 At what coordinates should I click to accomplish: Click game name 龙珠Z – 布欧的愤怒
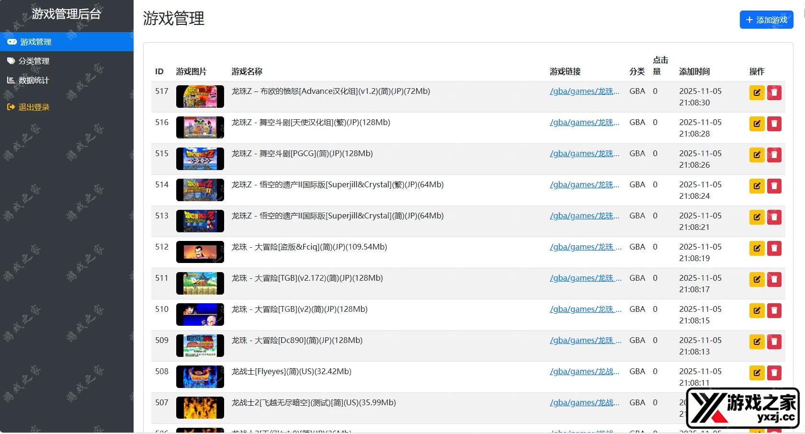point(330,91)
